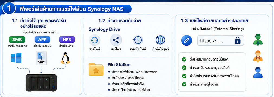This screenshot has width=274, height=97.
Task: Select the Mac Finder icon
Action: point(41,58)
